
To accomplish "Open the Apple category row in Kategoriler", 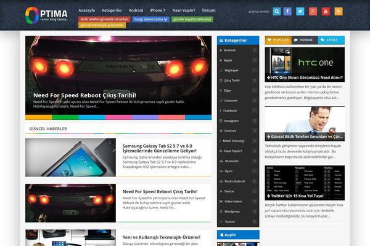I will tap(238, 60).
